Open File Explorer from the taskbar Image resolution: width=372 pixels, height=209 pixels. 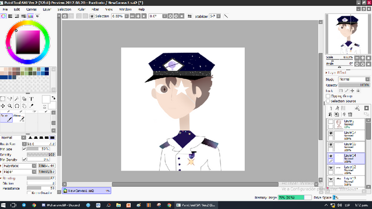[x=119, y=205]
